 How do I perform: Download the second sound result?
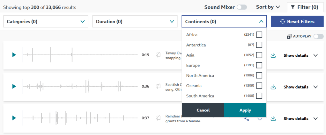pos(273,87)
